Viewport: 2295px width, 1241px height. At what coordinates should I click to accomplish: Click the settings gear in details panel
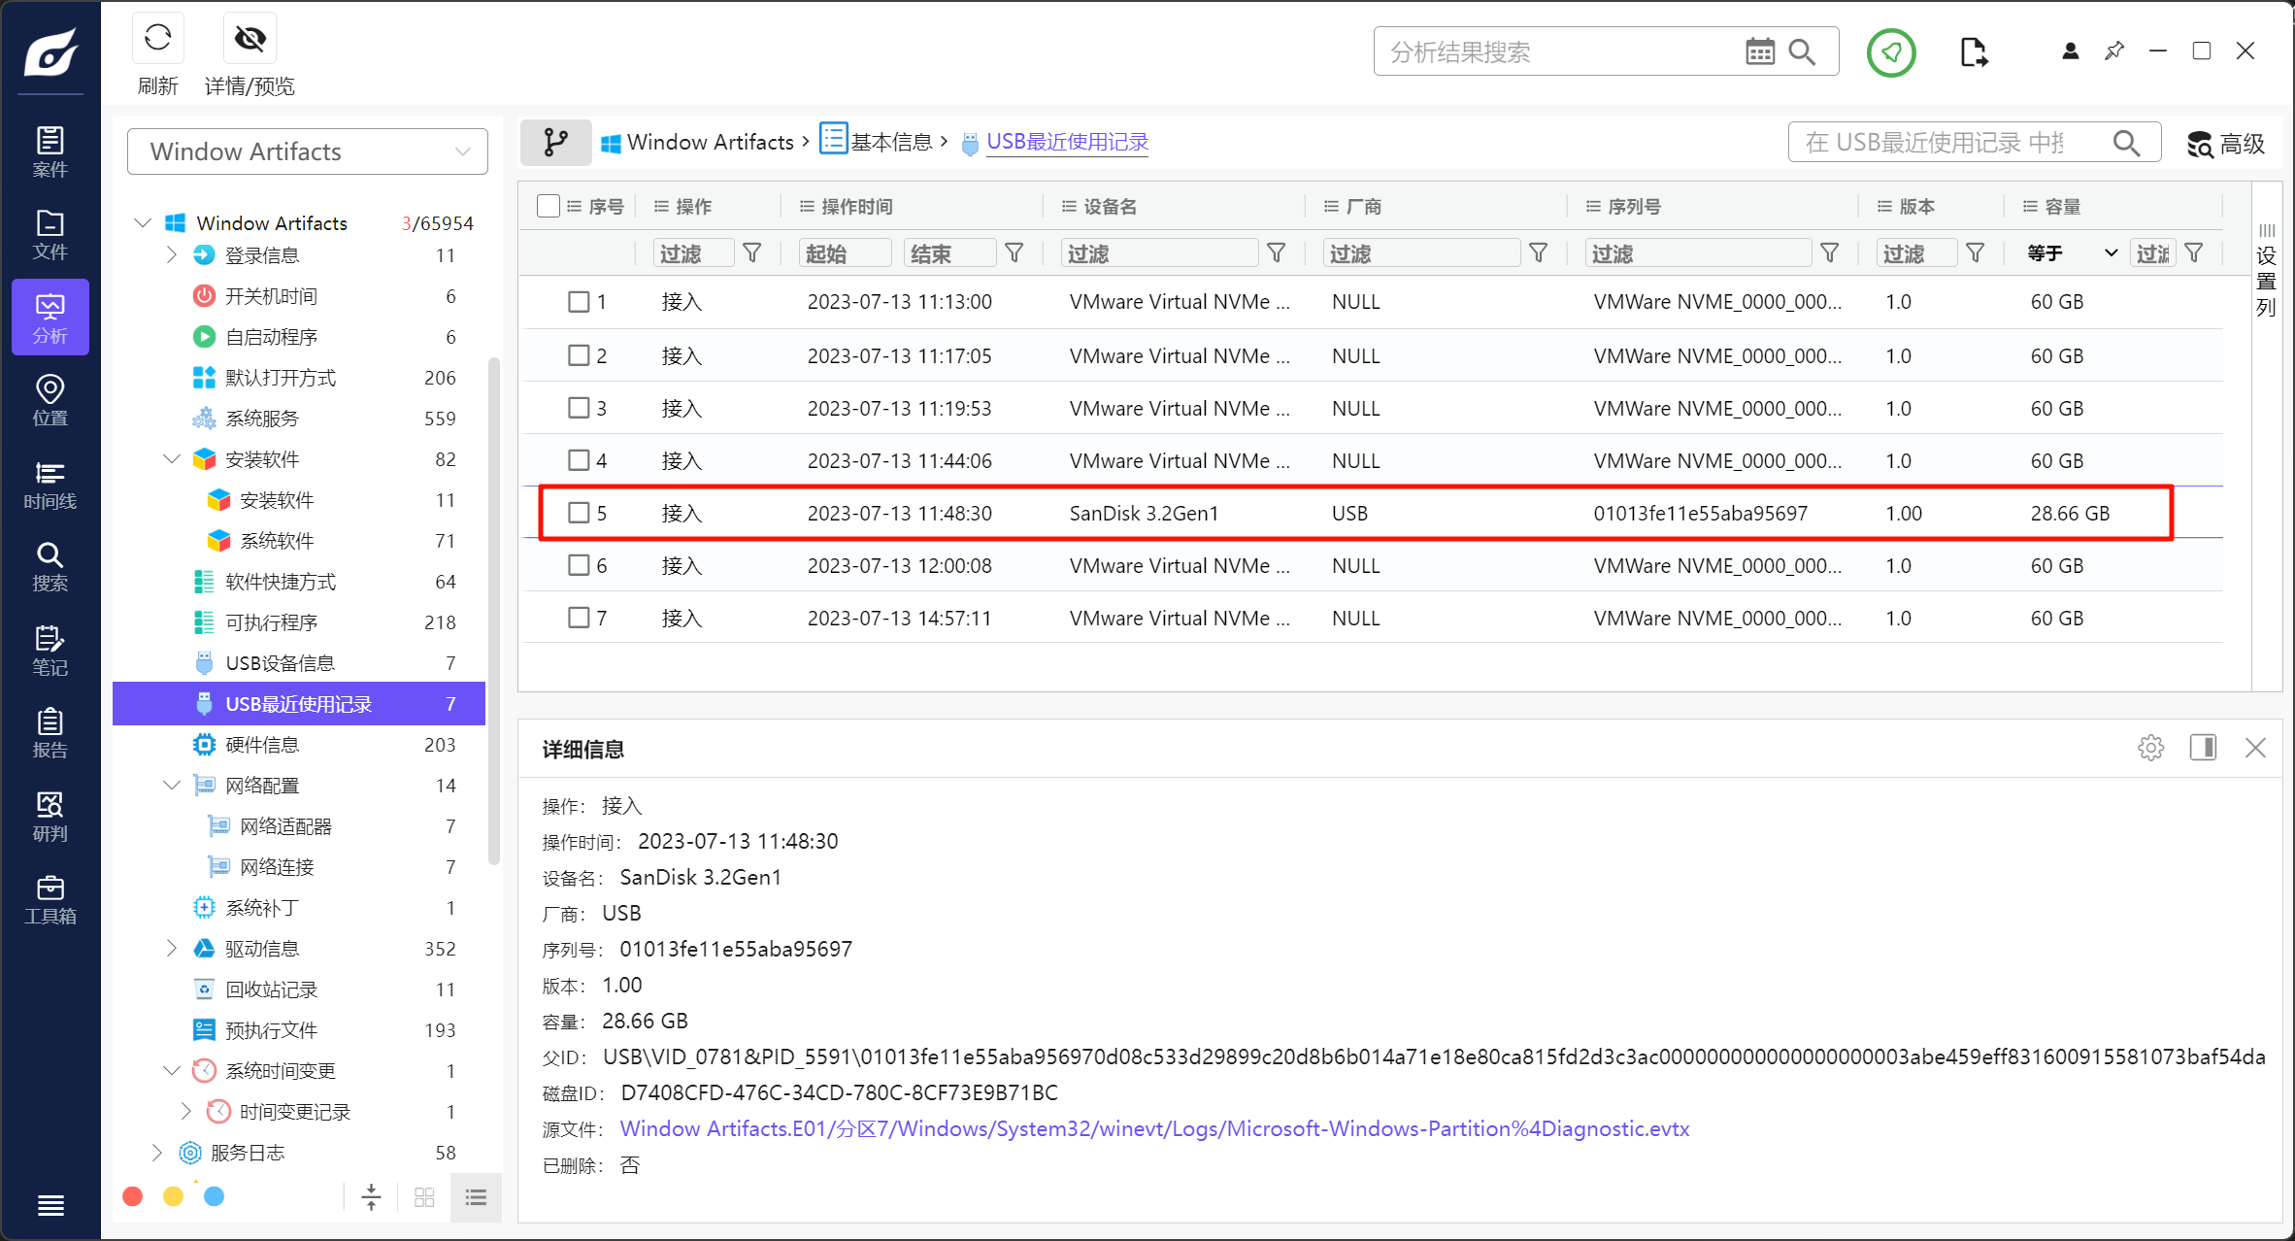2150,748
